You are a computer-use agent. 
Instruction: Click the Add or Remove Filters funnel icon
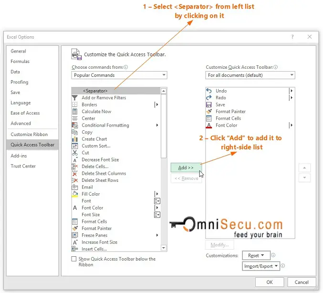[x=74, y=98]
